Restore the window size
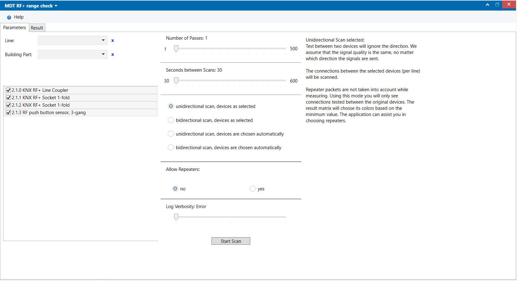 click(x=497, y=5)
